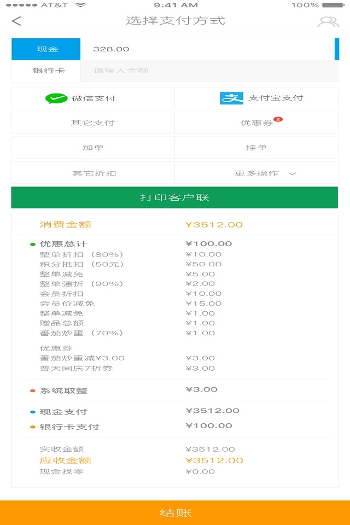The width and height of the screenshot is (350, 525).
Task: Click the cash amount field showing 328.00
Action: pyautogui.click(x=207, y=49)
